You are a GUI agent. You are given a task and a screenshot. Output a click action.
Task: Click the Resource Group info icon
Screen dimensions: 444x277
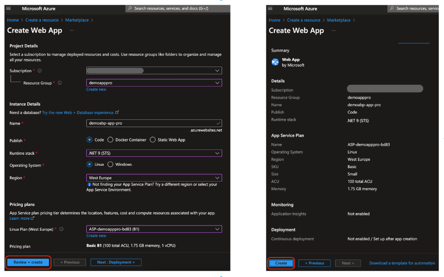[x=60, y=83]
